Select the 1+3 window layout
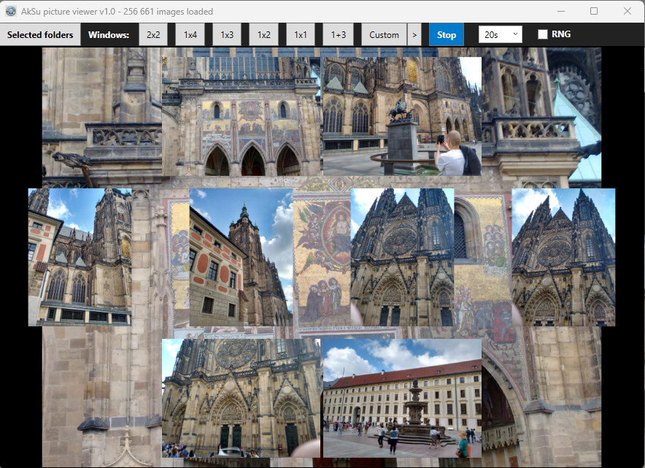Viewport: 645px width, 468px height. [338, 34]
